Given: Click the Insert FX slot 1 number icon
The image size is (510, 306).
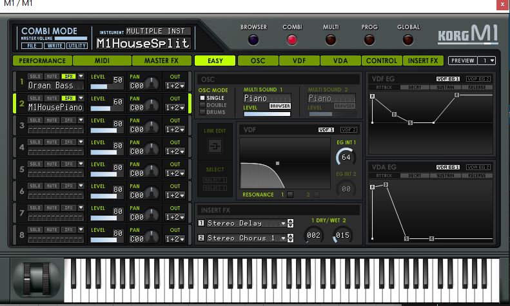Looking at the screenshot, I should point(201,223).
